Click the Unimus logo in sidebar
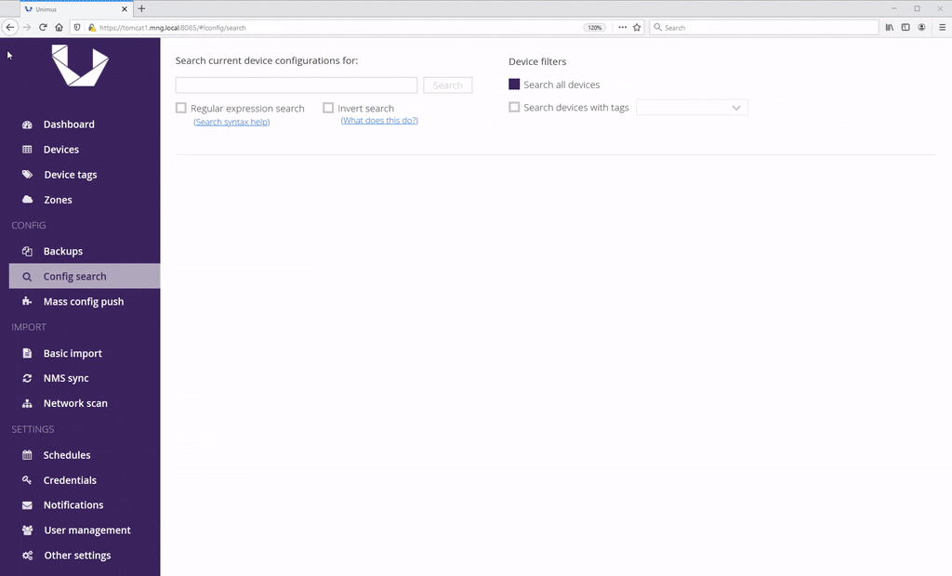The width and height of the screenshot is (952, 576). (x=80, y=66)
